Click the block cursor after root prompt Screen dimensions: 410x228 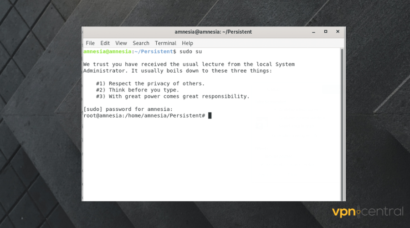coord(210,116)
